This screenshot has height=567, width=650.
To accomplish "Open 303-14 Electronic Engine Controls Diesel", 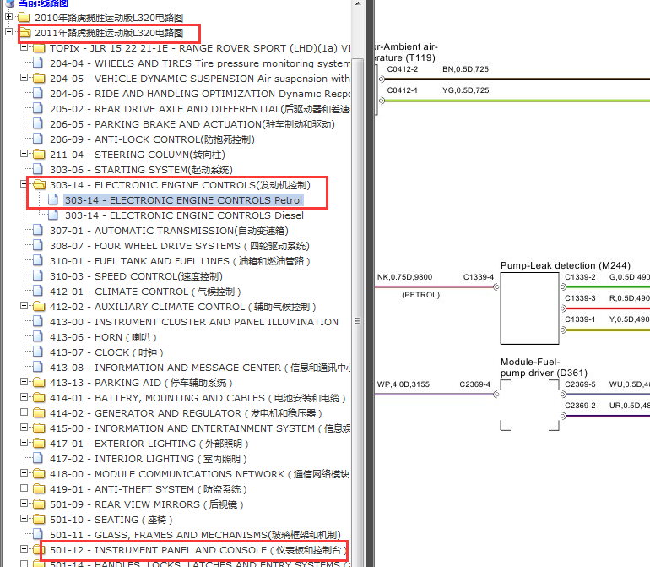I will 185,215.
